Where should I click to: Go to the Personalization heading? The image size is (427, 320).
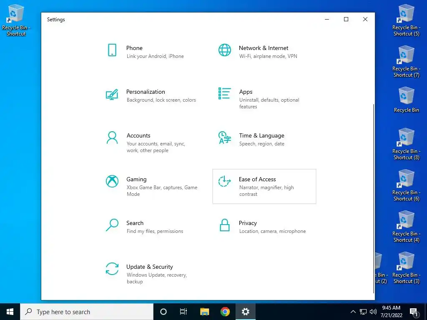146,92
